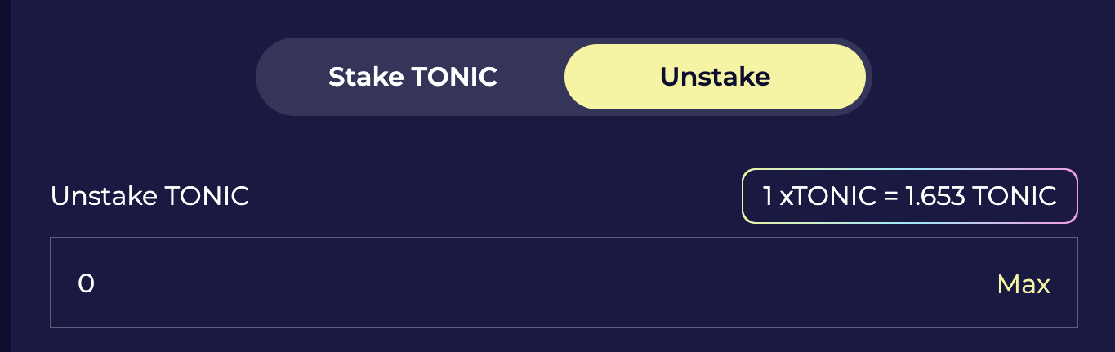Click the "1 xTONIC" text in rate pill
The width and height of the screenshot is (1115, 352).
pos(817,196)
